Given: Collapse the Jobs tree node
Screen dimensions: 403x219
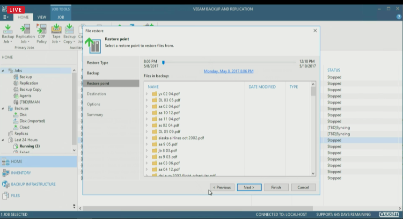Looking at the screenshot, I should coord(3,71).
